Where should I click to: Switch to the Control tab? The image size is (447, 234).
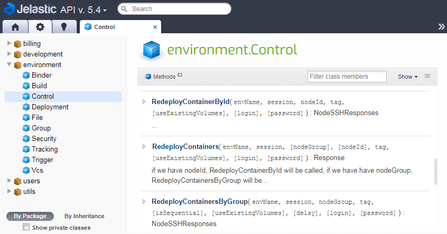pyautogui.click(x=120, y=27)
